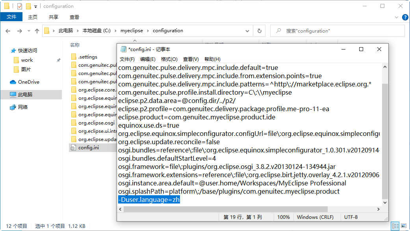The width and height of the screenshot is (410, 231).
Task: Click myeclipse in the address breadcrumb
Action: (132, 31)
